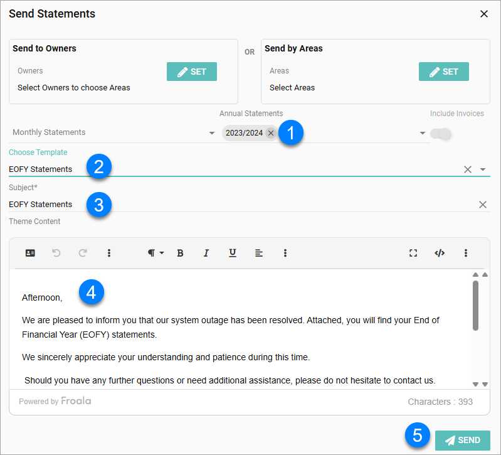Click the undo arrow in editor toolbar
501x455 pixels.
point(56,253)
